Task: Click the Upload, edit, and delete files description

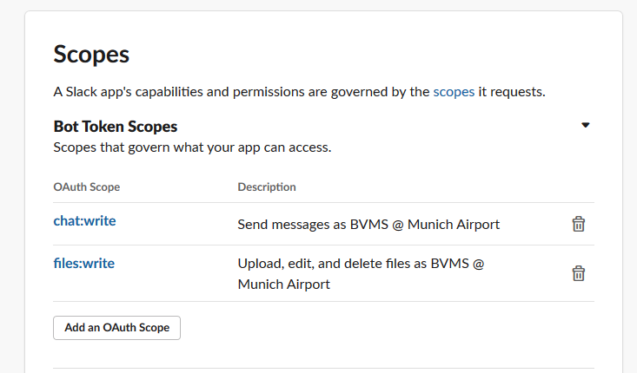Action: (361, 263)
